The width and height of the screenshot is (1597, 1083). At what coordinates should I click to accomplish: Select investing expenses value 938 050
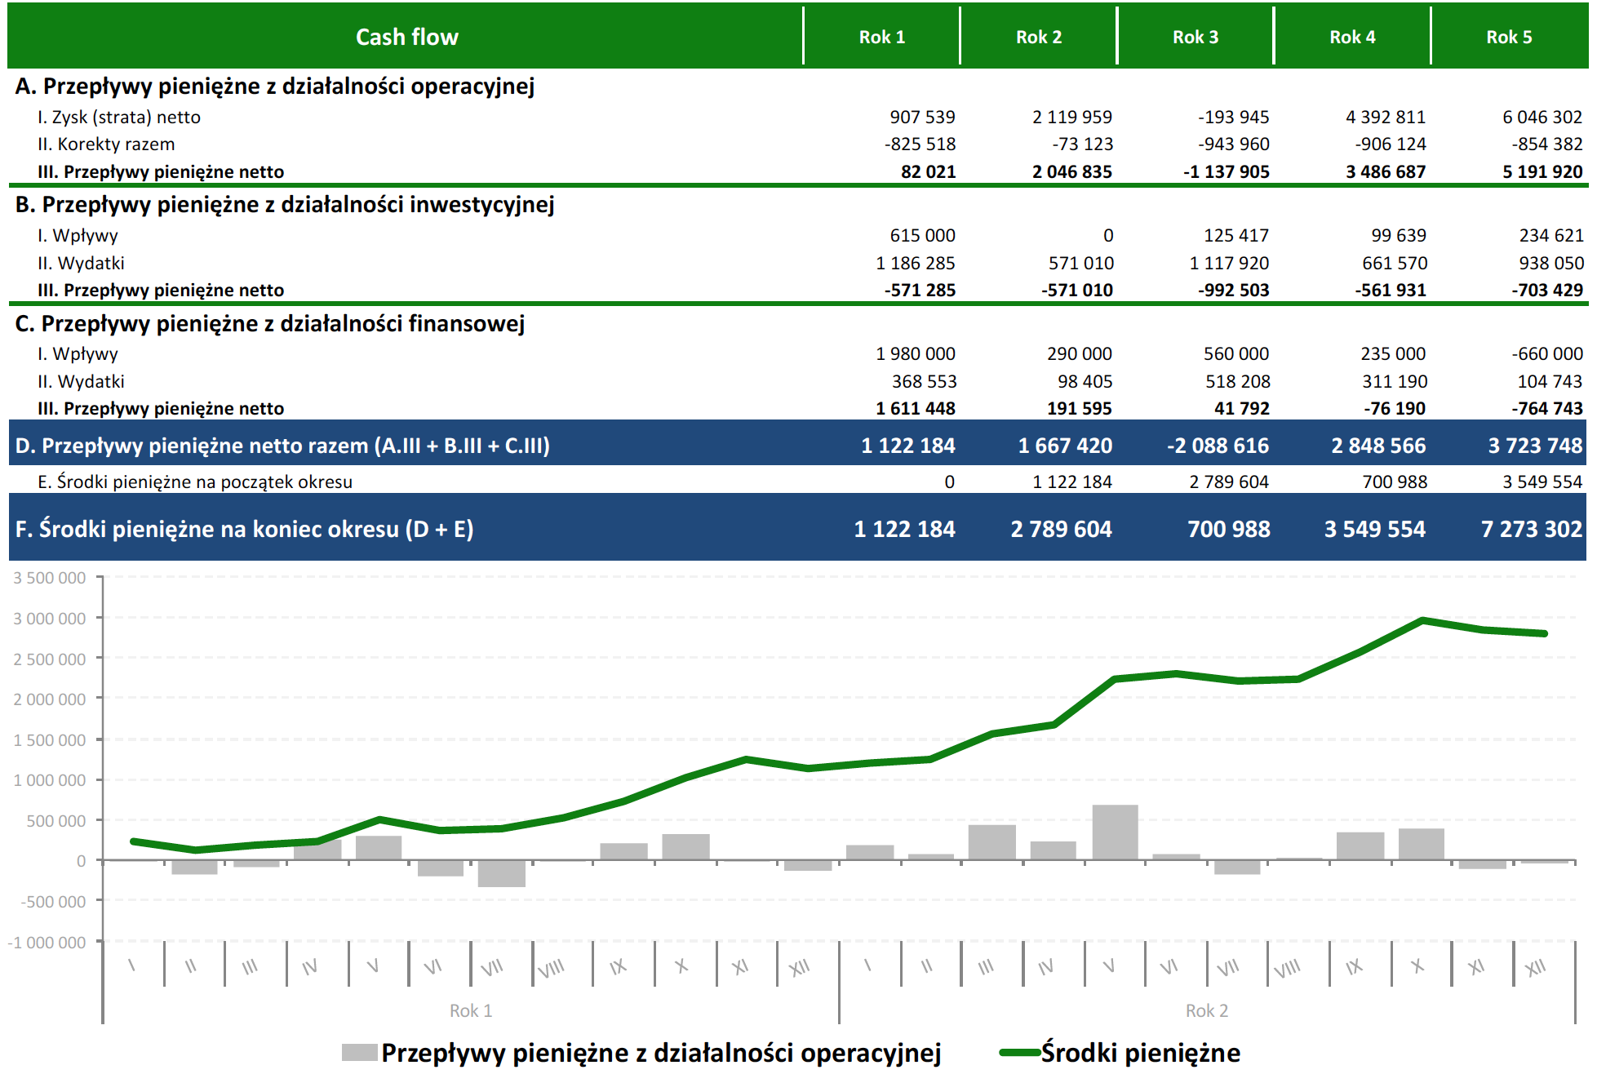coord(1550,264)
